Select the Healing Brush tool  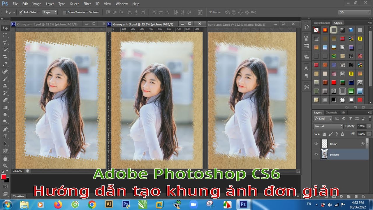(5, 72)
